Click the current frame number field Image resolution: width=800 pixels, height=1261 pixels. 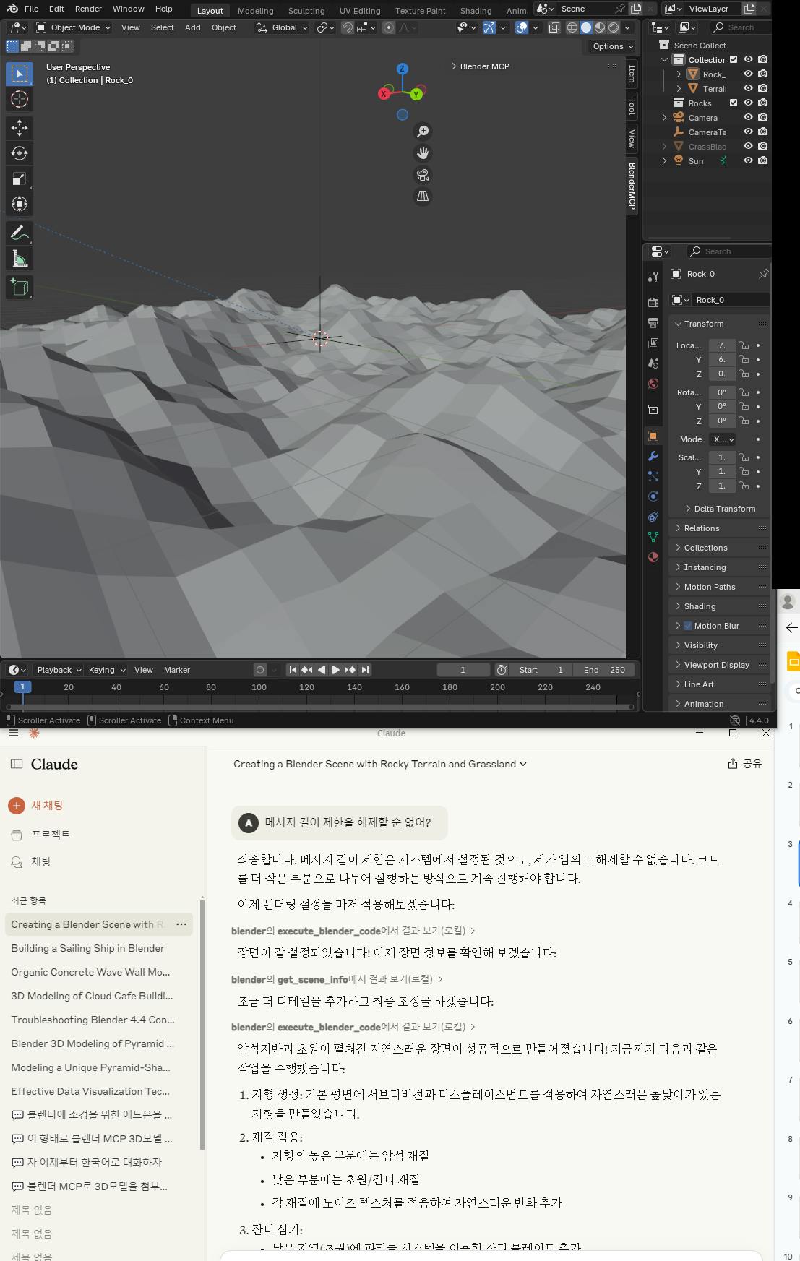[463, 670]
